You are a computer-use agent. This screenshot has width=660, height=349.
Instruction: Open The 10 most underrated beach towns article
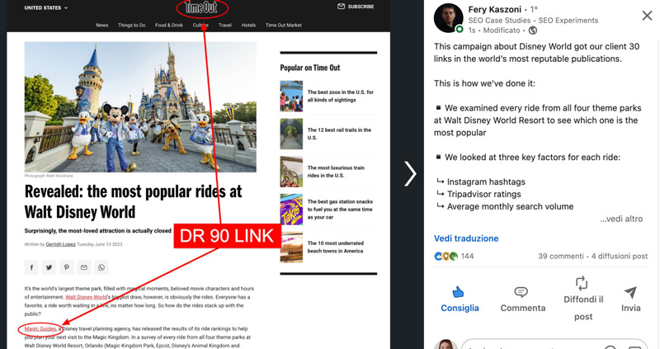(x=335, y=248)
